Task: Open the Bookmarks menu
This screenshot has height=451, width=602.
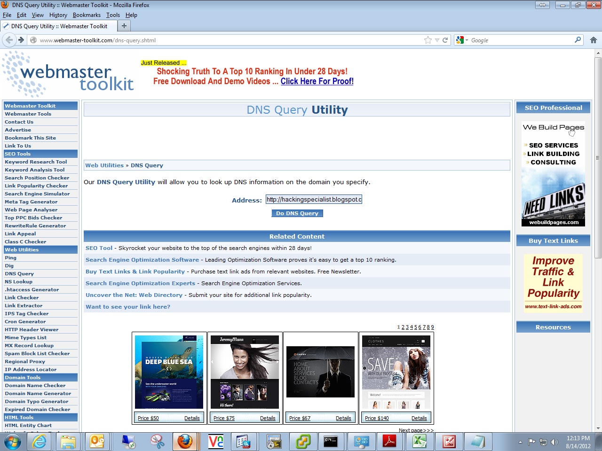Action: (x=87, y=15)
